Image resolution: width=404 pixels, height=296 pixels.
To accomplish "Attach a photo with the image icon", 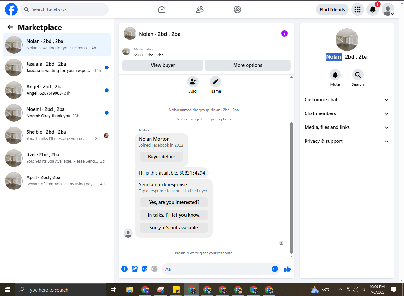I will 134,269.
